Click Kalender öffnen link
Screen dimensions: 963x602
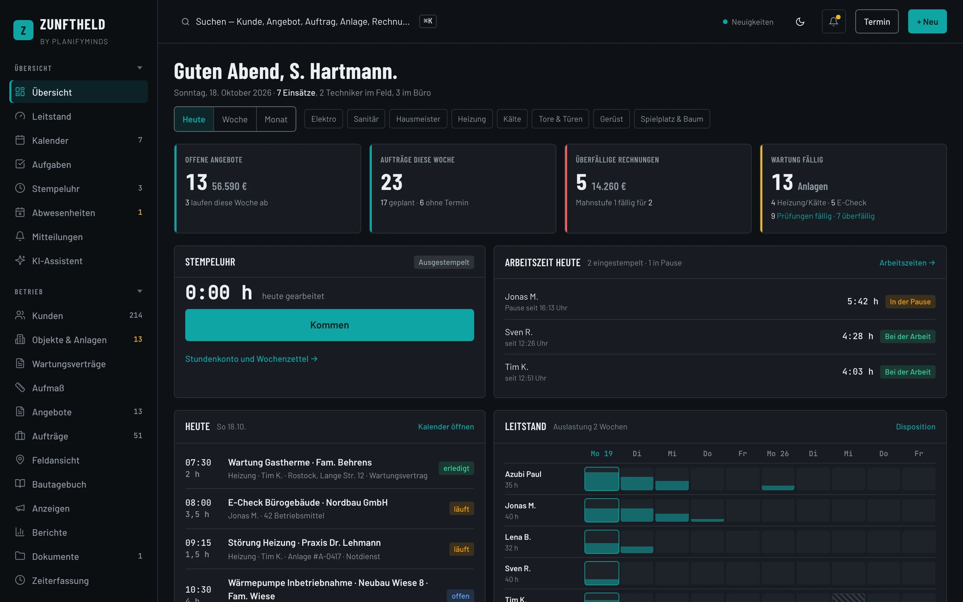pos(446,426)
